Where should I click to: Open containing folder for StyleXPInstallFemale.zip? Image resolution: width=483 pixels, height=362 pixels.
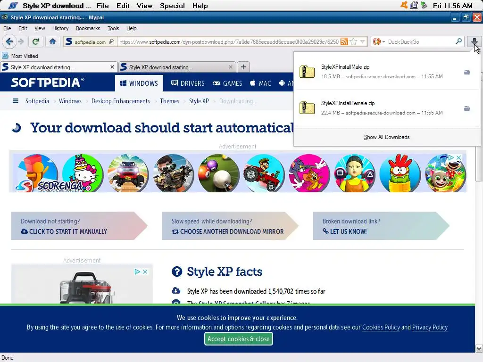467,108
